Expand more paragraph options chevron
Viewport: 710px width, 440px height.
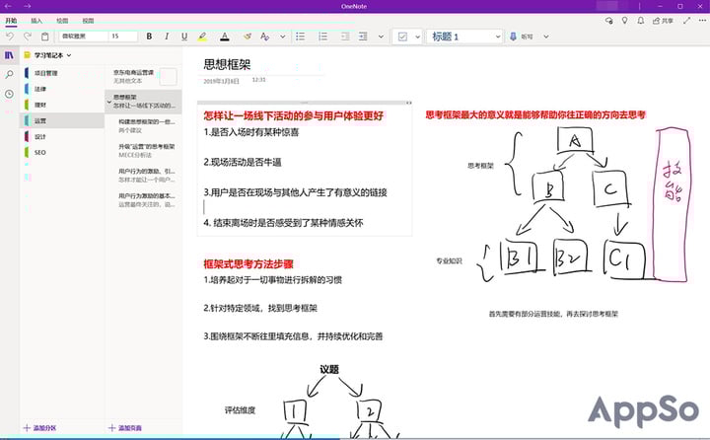381,37
